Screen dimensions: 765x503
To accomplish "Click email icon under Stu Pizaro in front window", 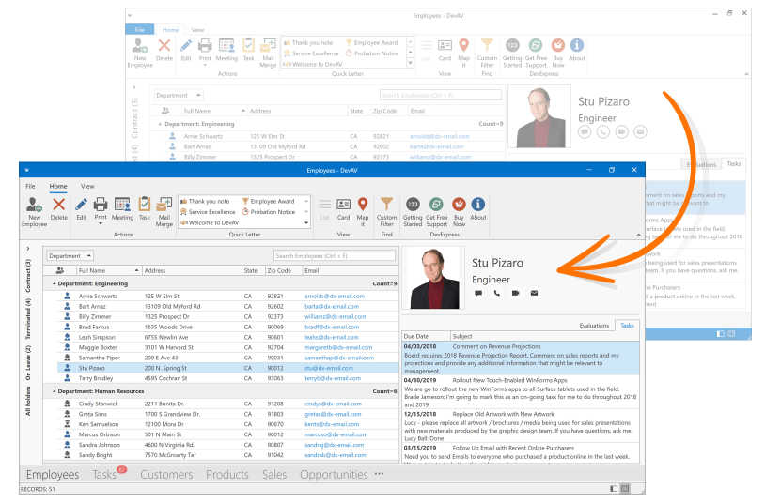I will [534, 293].
